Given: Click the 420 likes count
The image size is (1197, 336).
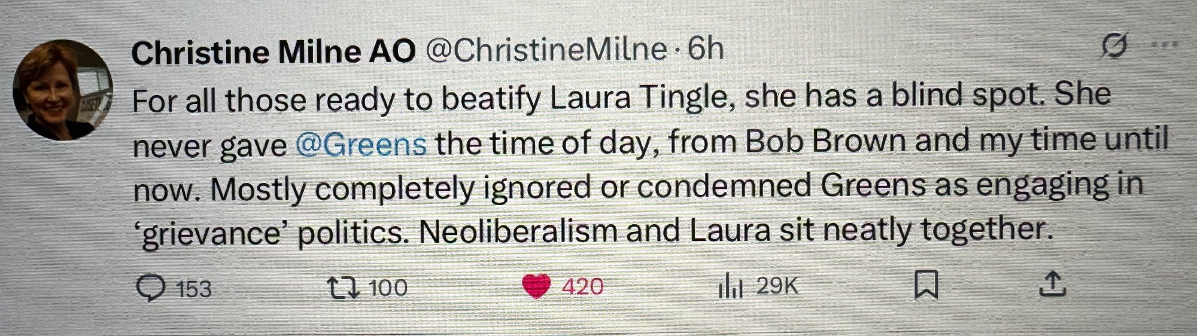Looking at the screenshot, I should 582,287.
